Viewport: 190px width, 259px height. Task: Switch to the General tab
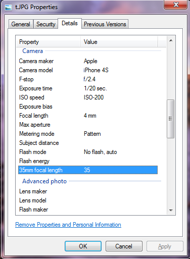pos(21,24)
